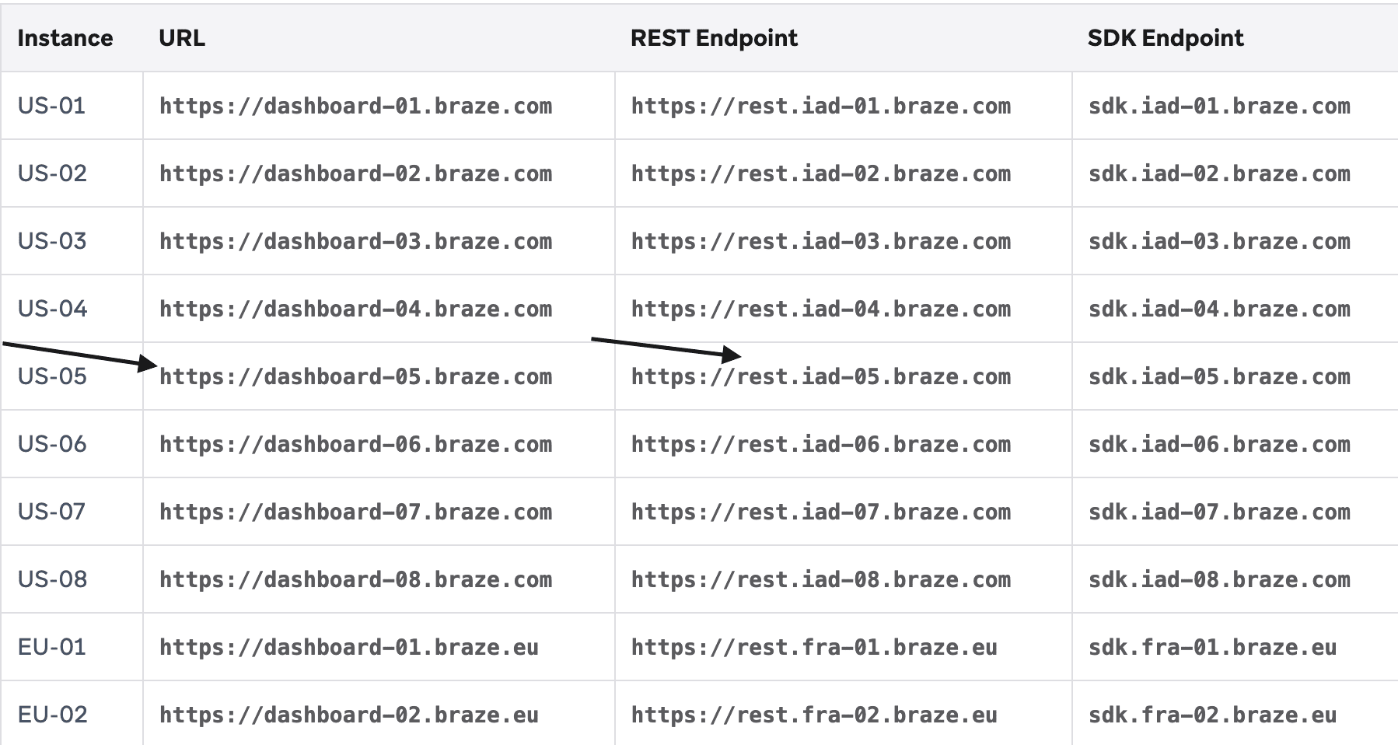This screenshot has height=745, width=1398.
Task: Click sdk.fra-02.braze.eu SDK endpoint
Action: pyautogui.click(x=1212, y=715)
